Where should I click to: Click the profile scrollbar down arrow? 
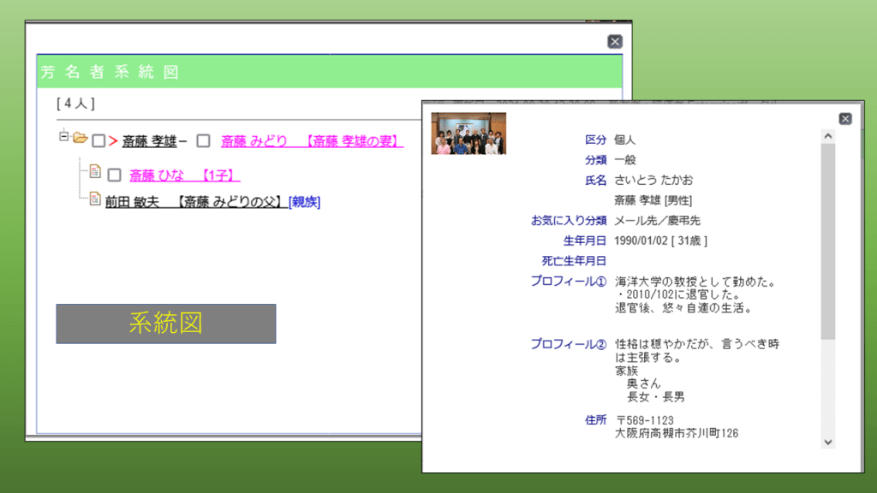(827, 441)
